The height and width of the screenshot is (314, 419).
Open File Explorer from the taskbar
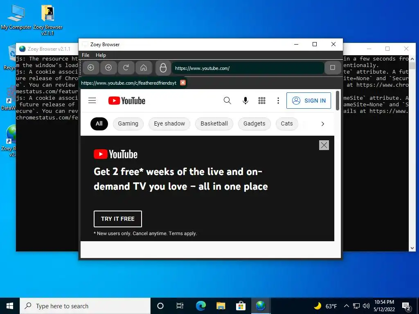(x=221, y=306)
